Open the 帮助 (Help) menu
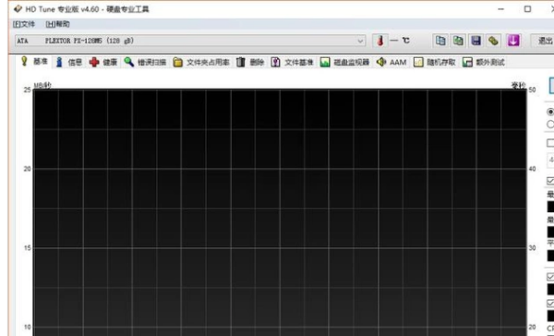The height and width of the screenshot is (336, 554). tap(57, 24)
